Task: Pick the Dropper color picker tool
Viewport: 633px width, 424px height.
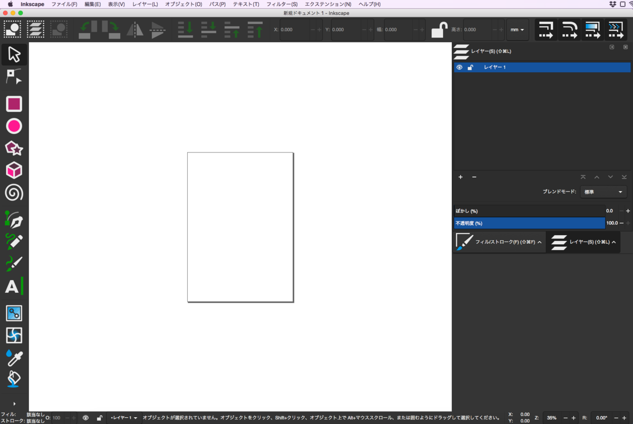Action: (14, 358)
